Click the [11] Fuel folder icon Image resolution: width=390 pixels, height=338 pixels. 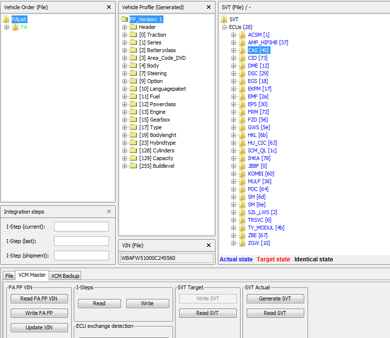point(134,96)
